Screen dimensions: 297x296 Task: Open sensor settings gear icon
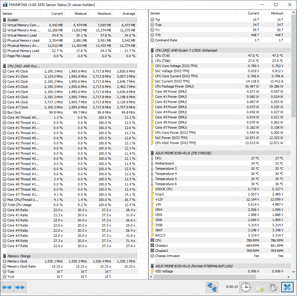(273, 287)
